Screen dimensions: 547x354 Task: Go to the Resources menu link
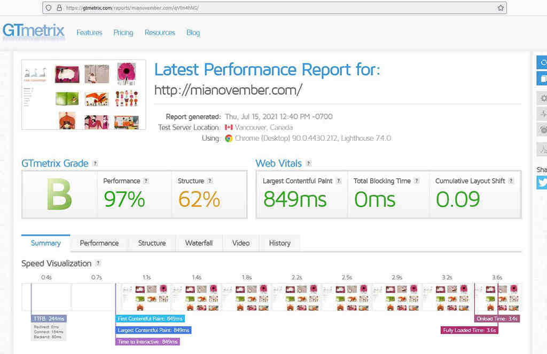click(160, 33)
